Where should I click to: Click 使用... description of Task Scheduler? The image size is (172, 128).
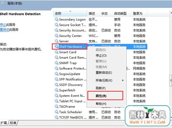tap(93, 112)
